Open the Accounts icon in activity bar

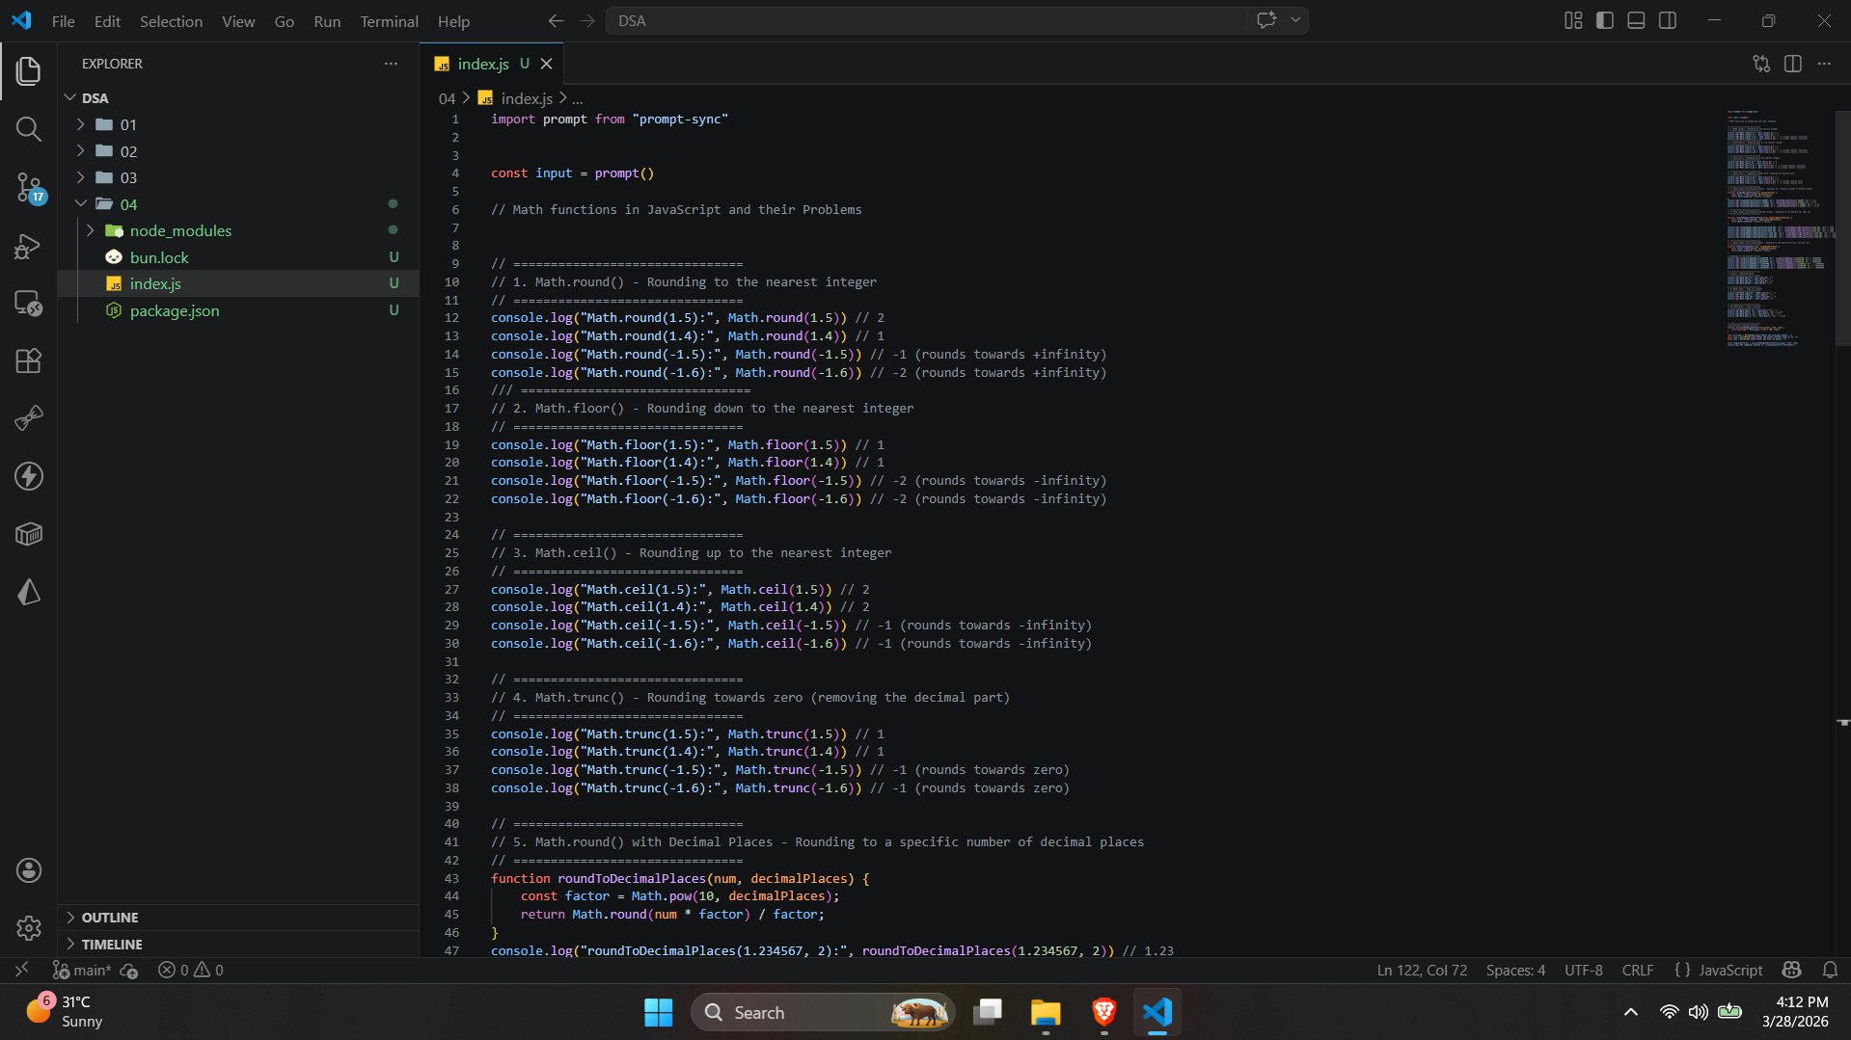(28, 870)
